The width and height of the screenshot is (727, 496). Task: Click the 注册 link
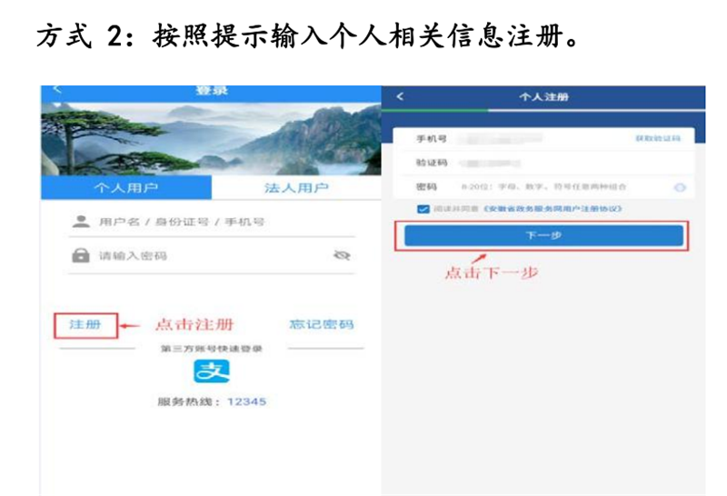pos(85,324)
